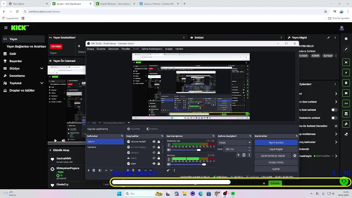The image size is (352, 198).
Task: Click the OBS icon in taskbar
Action: 225,194
